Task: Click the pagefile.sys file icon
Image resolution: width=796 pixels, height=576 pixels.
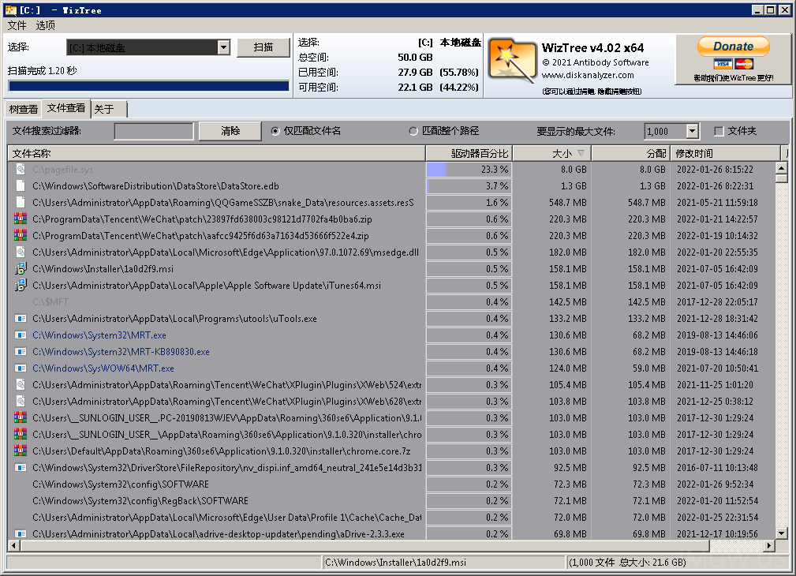Action: [21, 170]
